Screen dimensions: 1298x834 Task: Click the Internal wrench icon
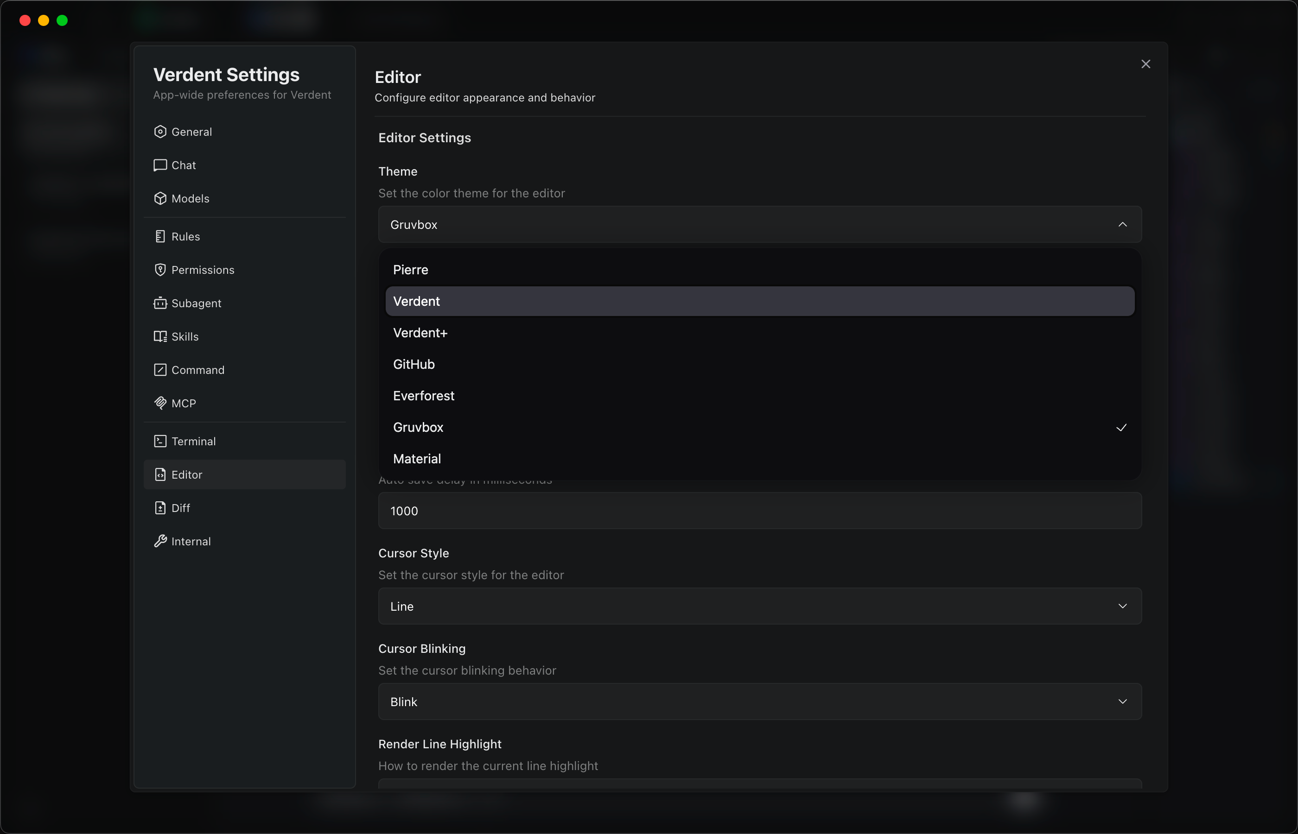pos(160,541)
